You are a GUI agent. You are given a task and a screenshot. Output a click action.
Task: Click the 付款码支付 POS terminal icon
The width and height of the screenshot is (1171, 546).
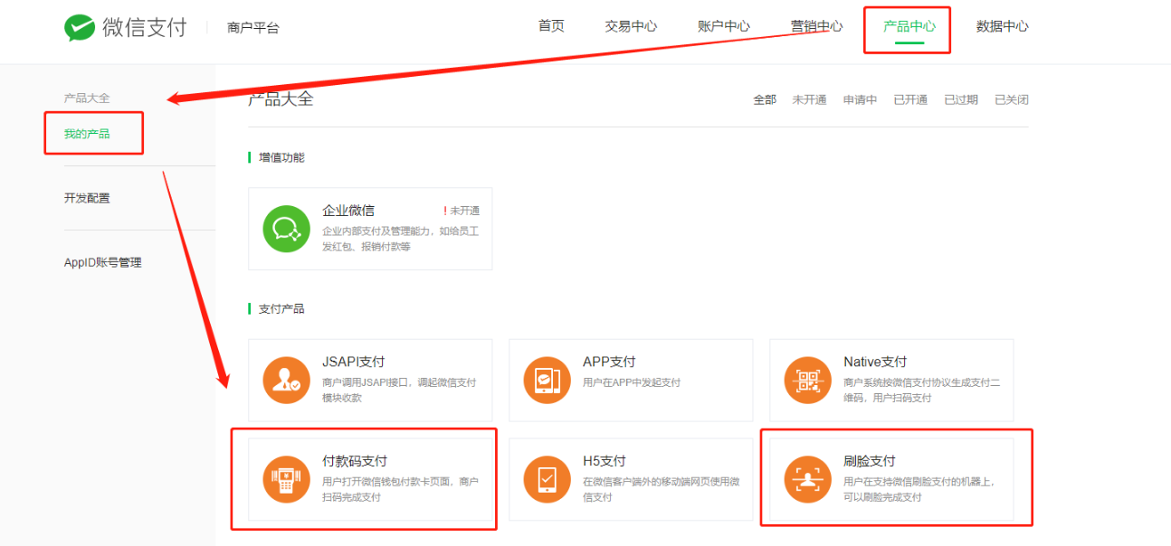[286, 479]
